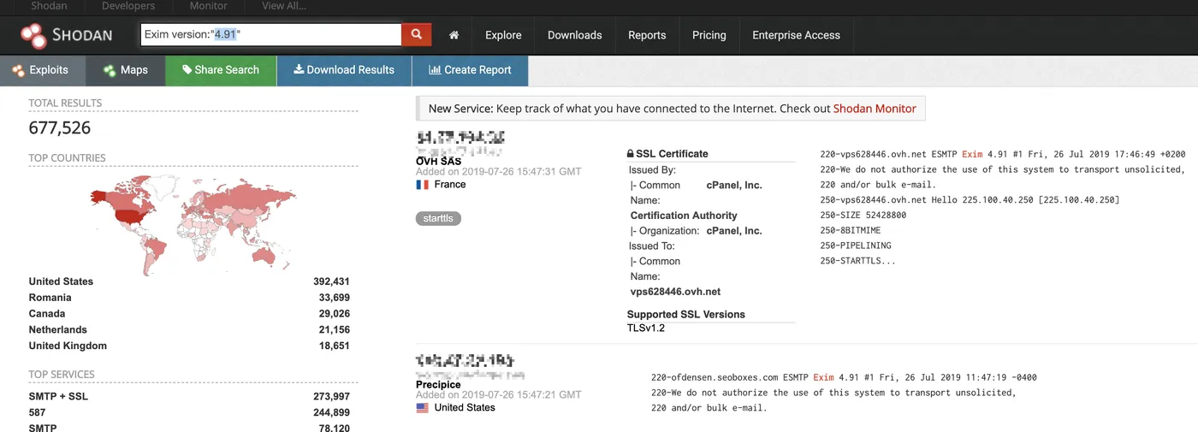Go to the home icon
Screen dimensions: 1198x432
click(454, 35)
